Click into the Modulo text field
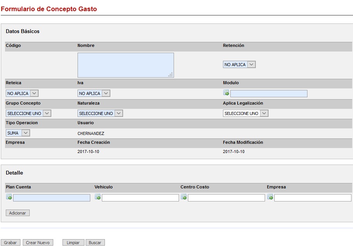 269,93
